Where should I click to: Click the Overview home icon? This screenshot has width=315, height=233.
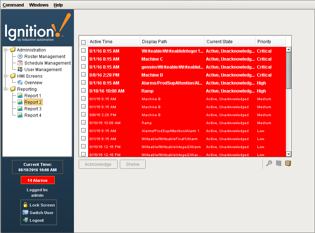coord(20,82)
